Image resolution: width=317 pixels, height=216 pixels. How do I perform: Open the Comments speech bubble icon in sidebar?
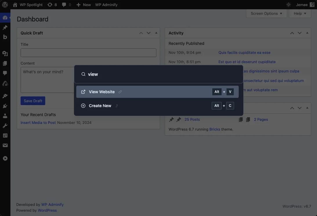point(5,73)
